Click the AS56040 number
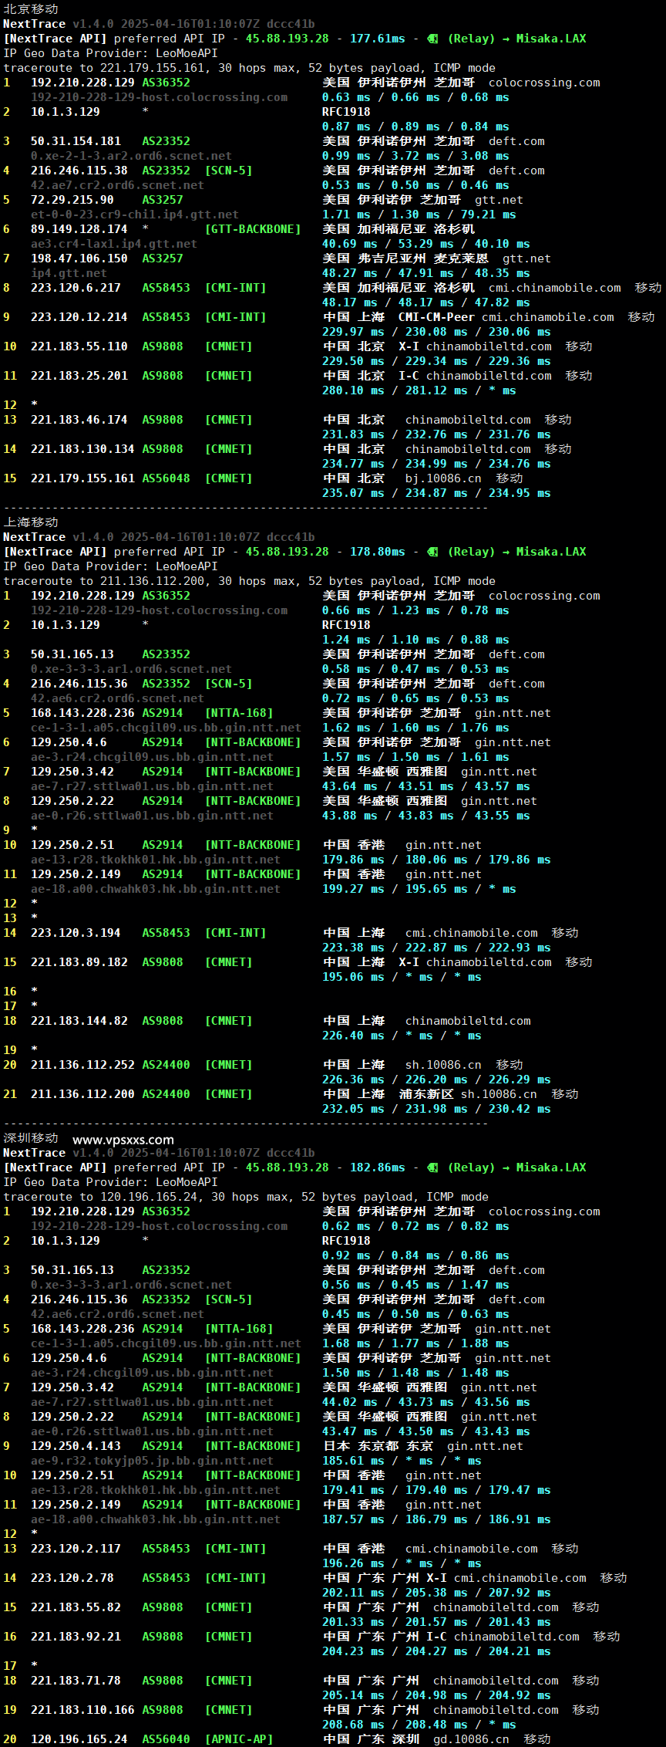 click(166, 1739)
